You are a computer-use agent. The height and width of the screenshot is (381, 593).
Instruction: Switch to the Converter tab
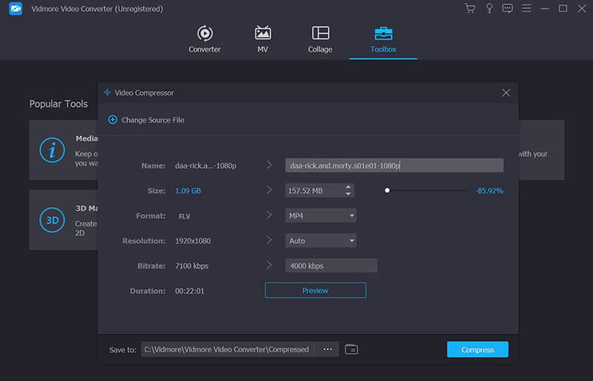[205, 39]
